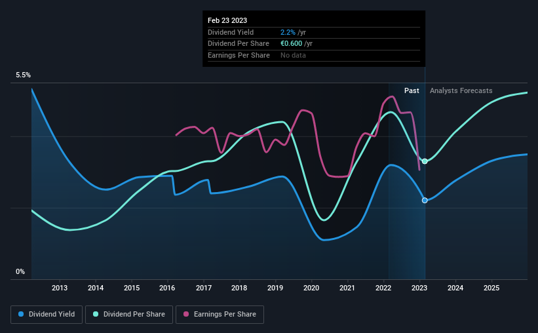
Task: Click the 'Analysts Forecasts' label
Action: (461, 90)
